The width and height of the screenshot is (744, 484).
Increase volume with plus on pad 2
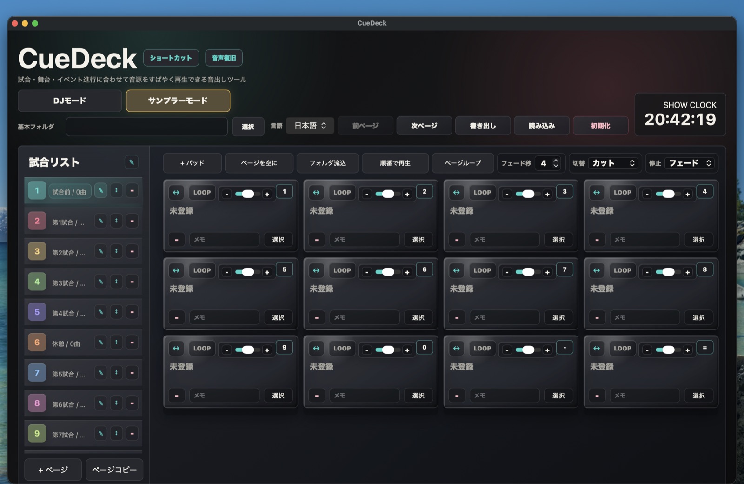tap(407, 194)
